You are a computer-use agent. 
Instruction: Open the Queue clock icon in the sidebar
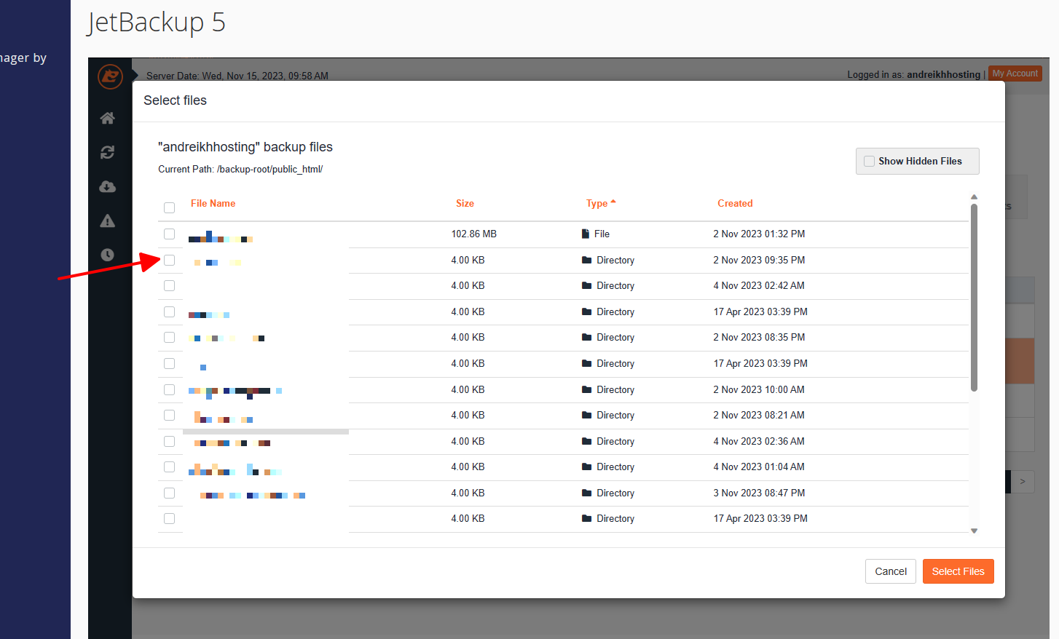pos(108,255)
